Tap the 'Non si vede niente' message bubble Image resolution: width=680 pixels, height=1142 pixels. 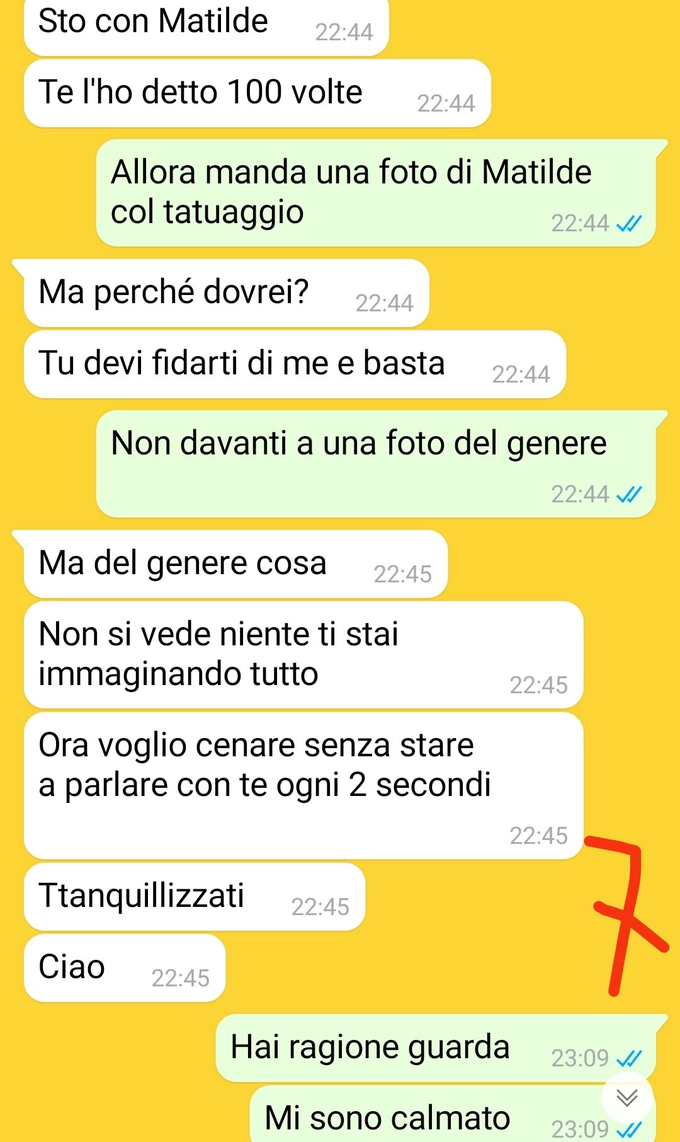(303, 655)
